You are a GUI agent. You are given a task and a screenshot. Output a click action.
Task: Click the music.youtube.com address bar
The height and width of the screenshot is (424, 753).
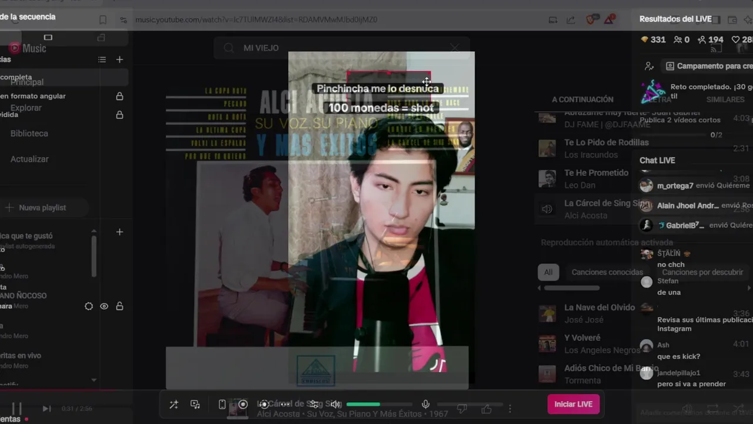[x=256, y=20]
